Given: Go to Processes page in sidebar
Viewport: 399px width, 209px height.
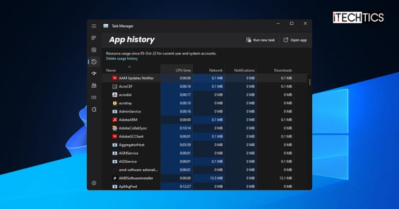Looking at the screenshot, I should click(94, 38).
